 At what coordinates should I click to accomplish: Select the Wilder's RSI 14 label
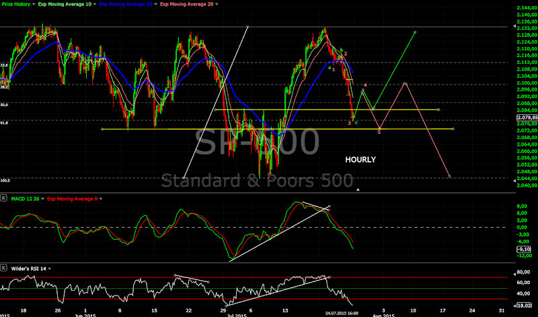click(28, 269)
